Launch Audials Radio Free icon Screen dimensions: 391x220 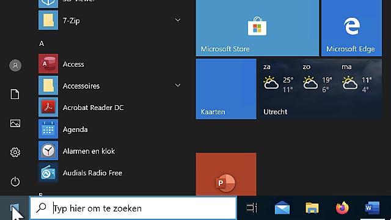(48, 172)
